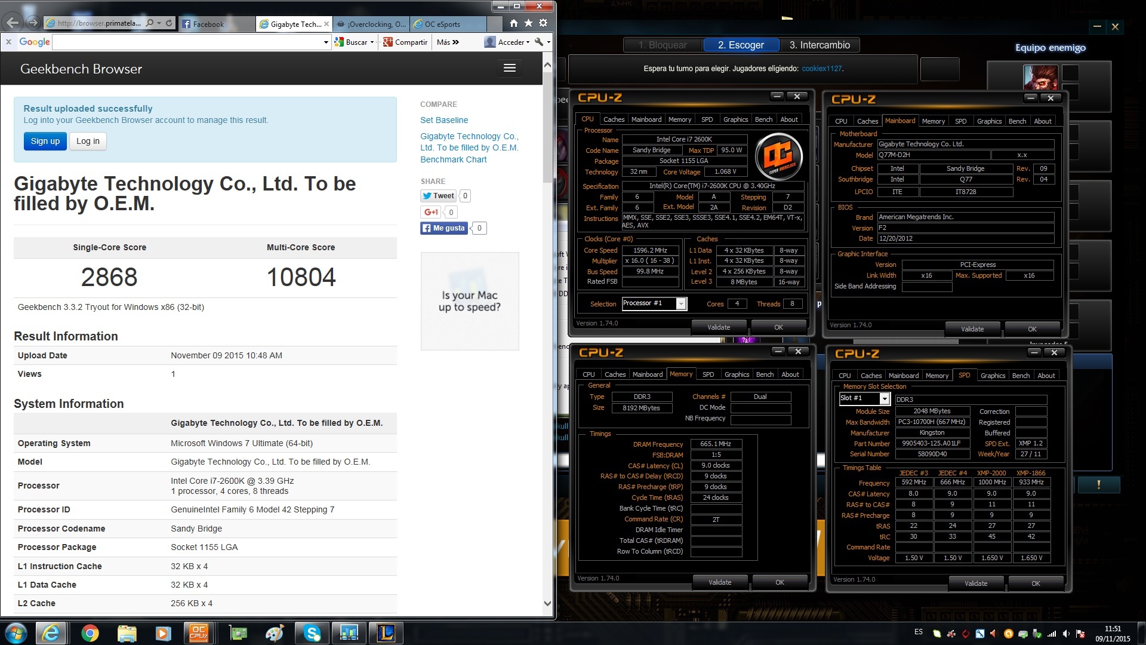The width and height of the screenshot is (1146, 645).
Task: Click the Google toolbar wrench settings icon
Action: (539, 42)
